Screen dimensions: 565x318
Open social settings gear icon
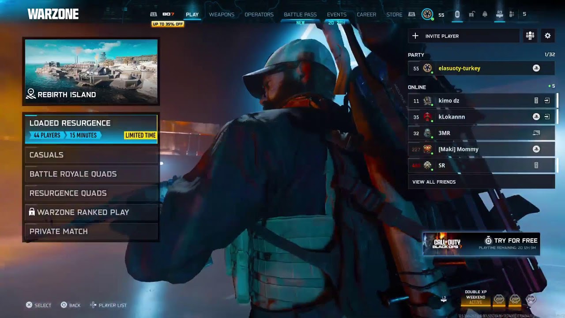pos(548,36)
